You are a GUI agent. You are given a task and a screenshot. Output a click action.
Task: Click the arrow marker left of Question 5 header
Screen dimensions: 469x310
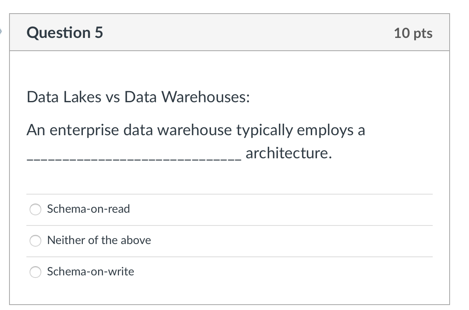click(x=2, y=31)
